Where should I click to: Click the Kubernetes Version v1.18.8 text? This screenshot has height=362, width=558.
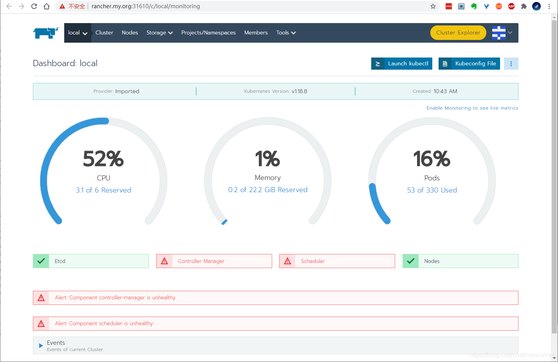pos(276,91)
